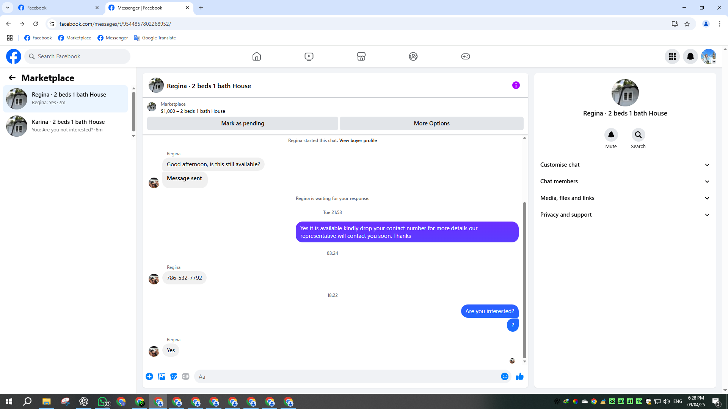This screenshot has height=409, width=728.
Task: Open the listing thumbnail in right panel
Action: click(625, 93)
